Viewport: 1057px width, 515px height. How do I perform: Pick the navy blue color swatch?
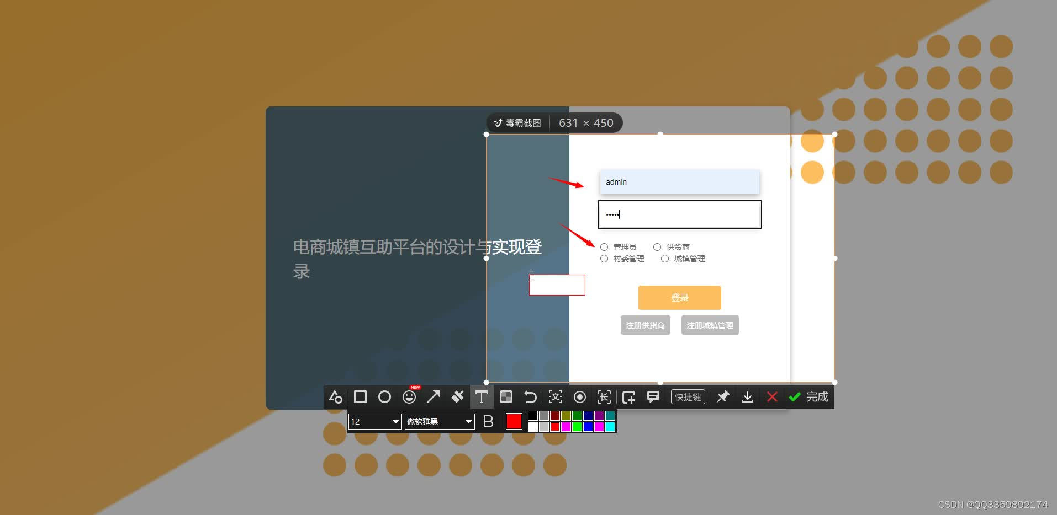pos(588,416)
